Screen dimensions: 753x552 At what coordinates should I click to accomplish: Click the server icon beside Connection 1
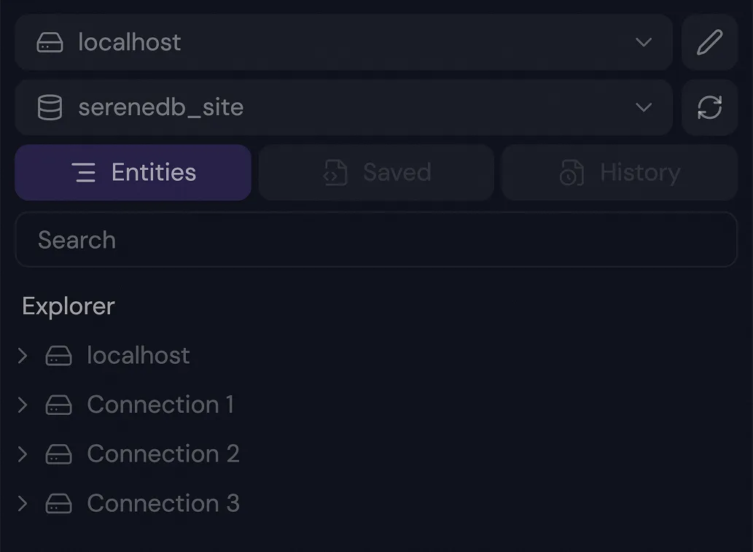pos(59,405)
